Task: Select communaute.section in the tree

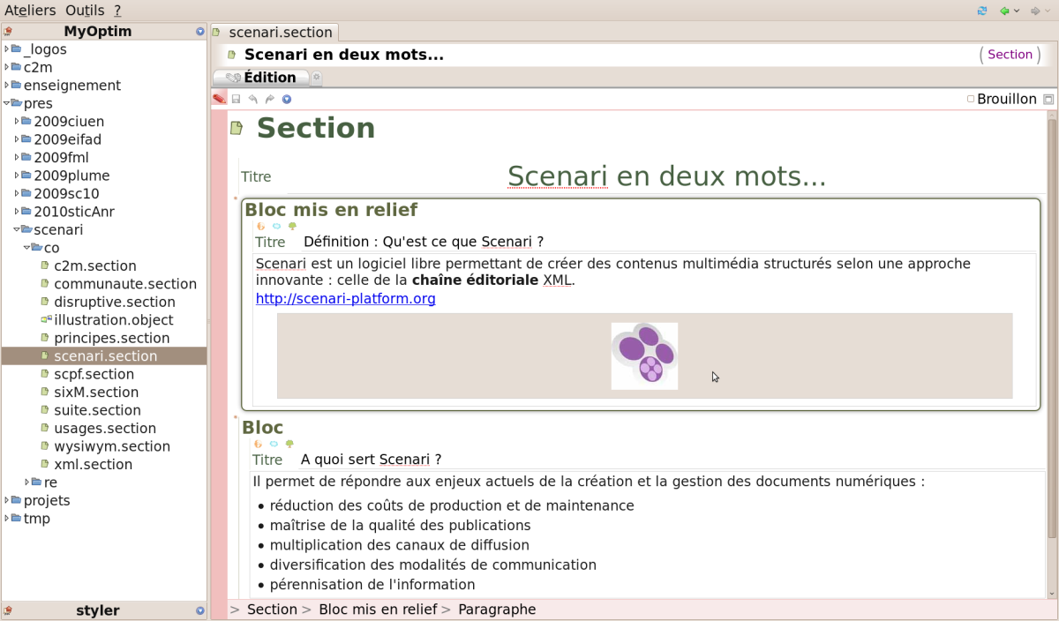Action: (125, 284)
